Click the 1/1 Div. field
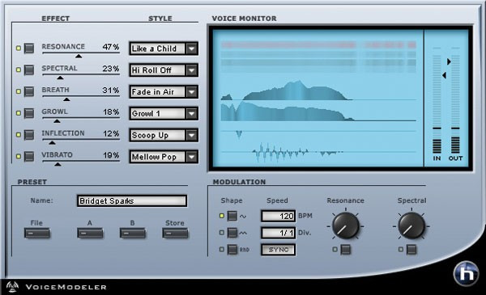Screen dimensions: 486x295 278,233
